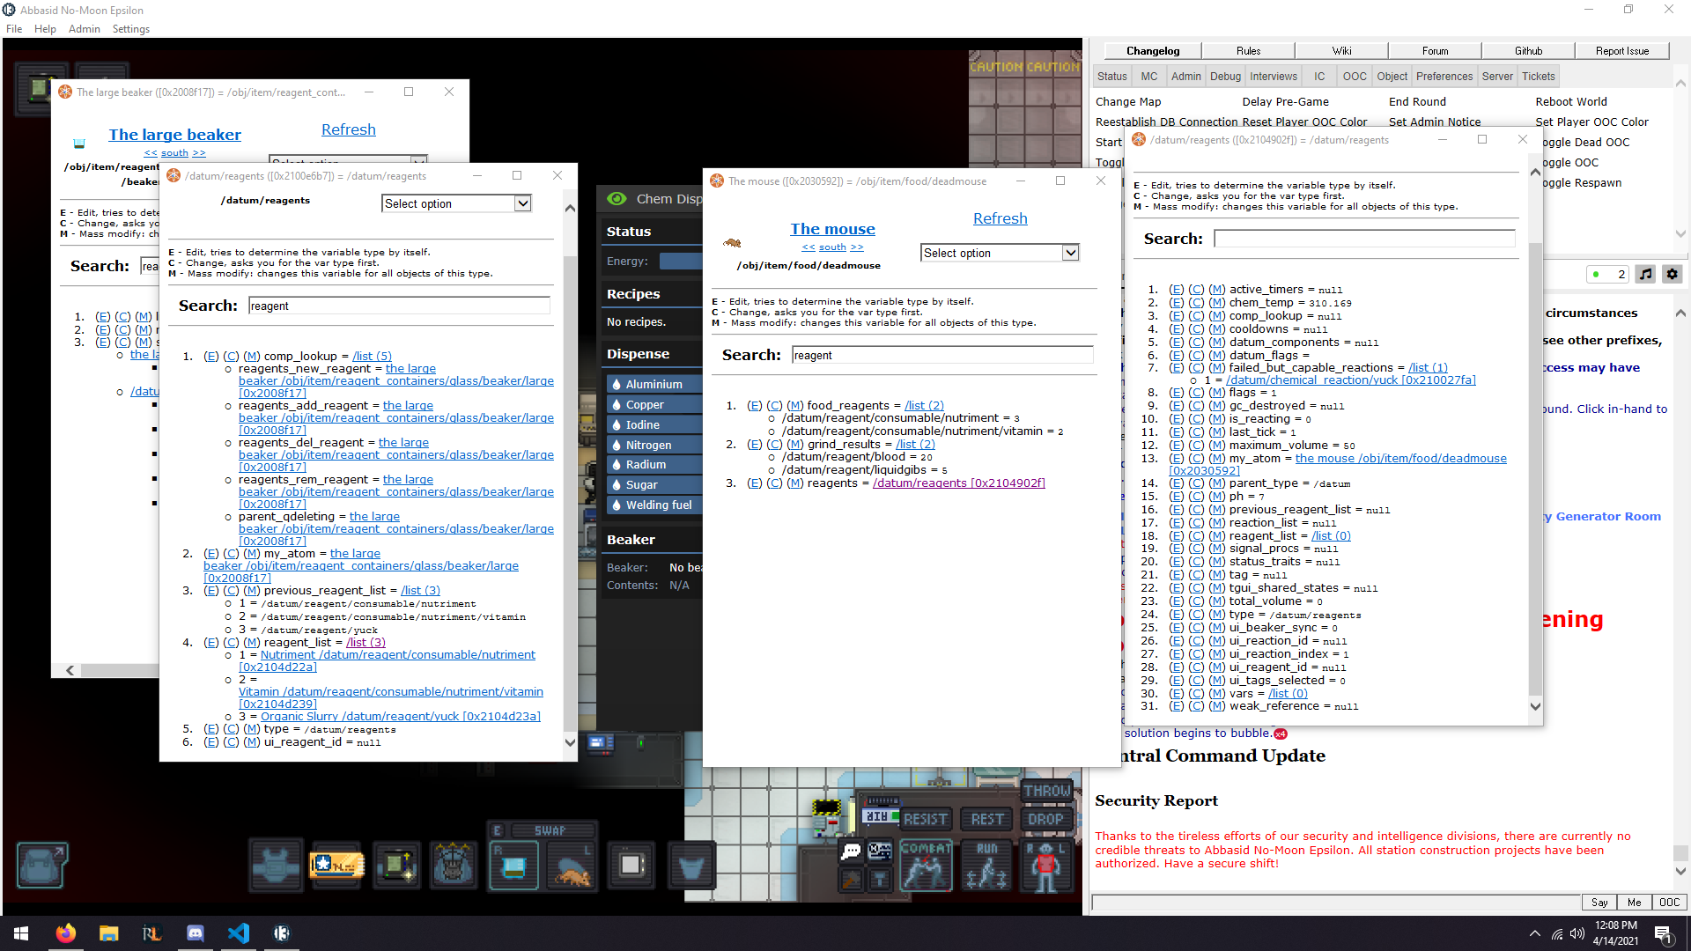
Task: Select the ID card inventory slot
Action: pyautogui.click(x=336, y=866)
